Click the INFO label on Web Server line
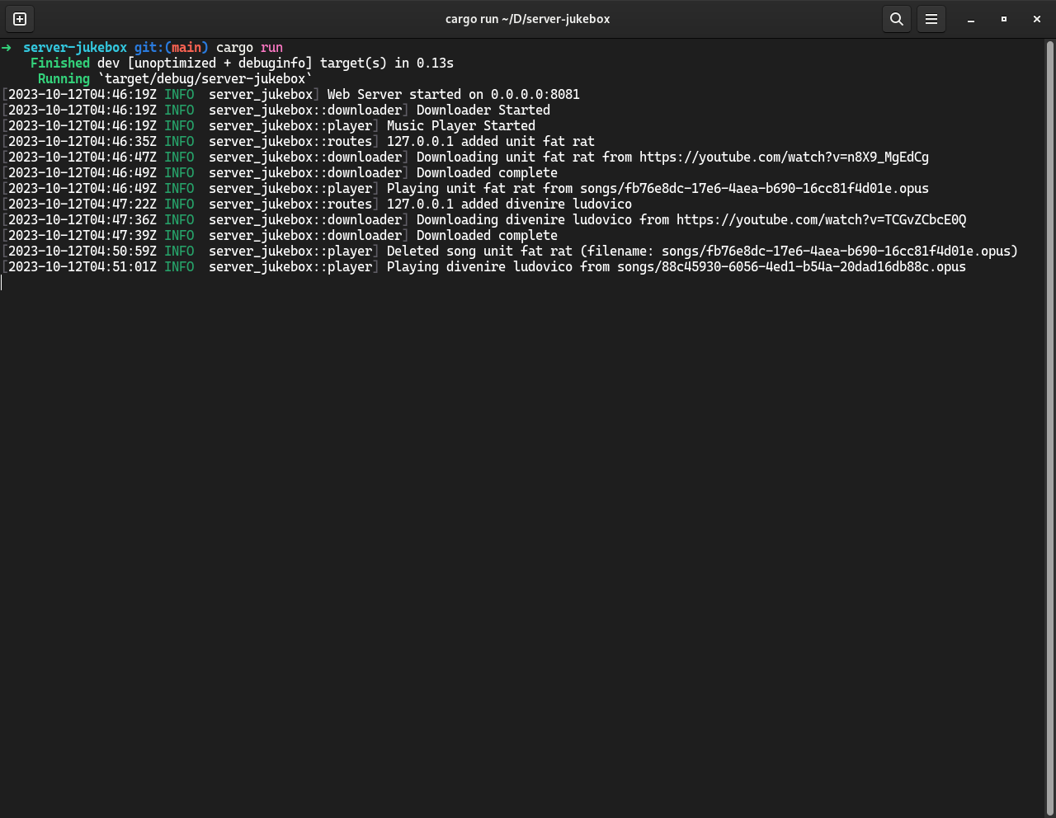Viewport: 1056px width, 818px height. [179, 94]
